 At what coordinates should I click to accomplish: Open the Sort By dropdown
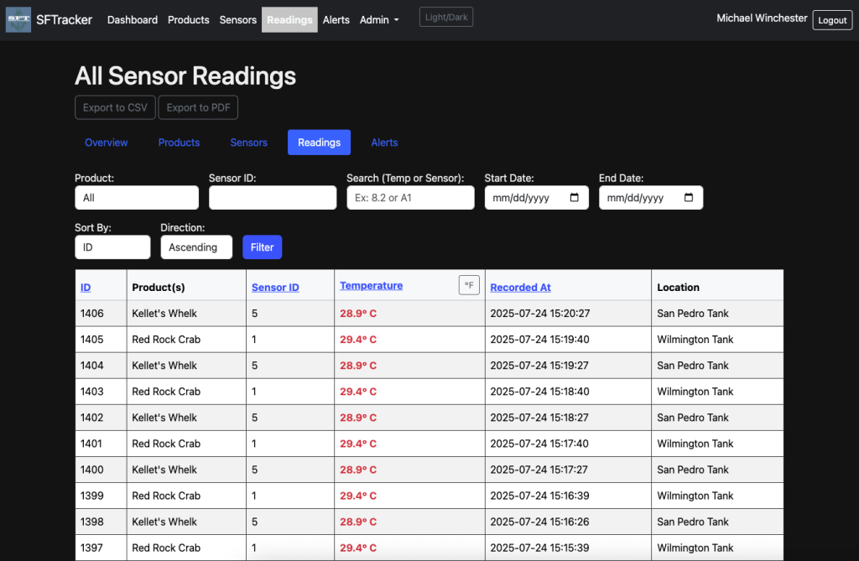[x=112, y=247]
